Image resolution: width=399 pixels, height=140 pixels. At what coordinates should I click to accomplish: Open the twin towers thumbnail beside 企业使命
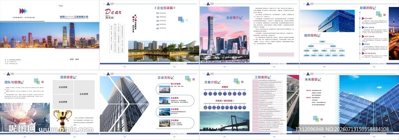pyautogui.click(x=165, y=100)
